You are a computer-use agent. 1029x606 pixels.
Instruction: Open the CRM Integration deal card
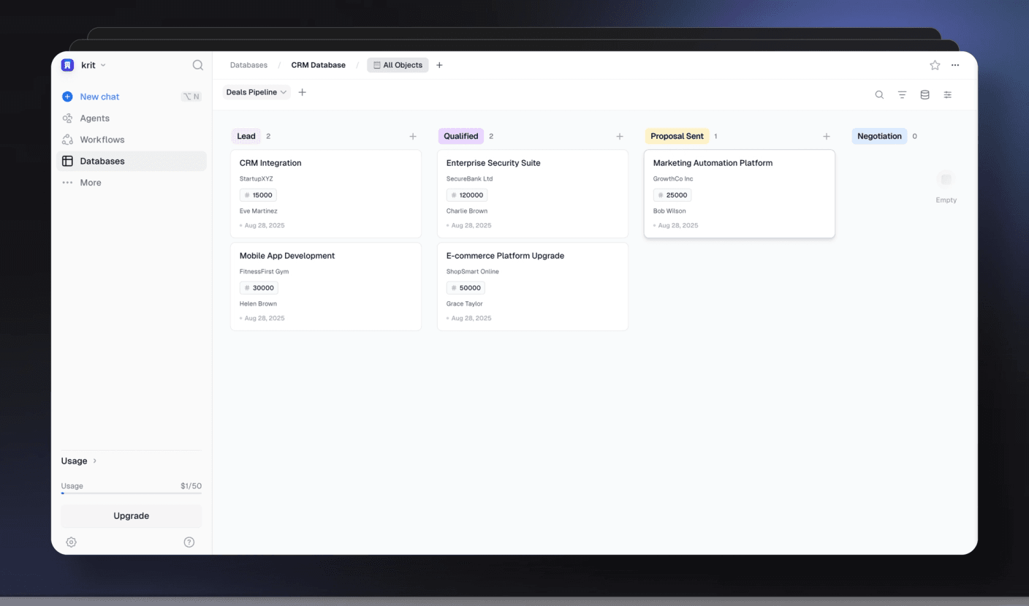pos(326,194)
